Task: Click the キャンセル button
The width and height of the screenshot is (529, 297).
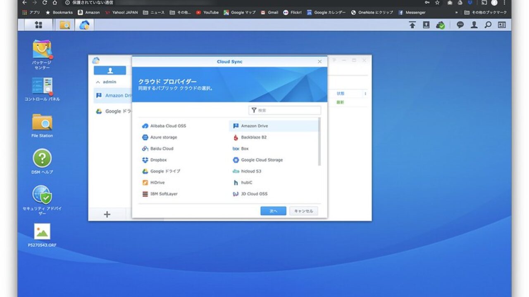Action: click(304, 211)
